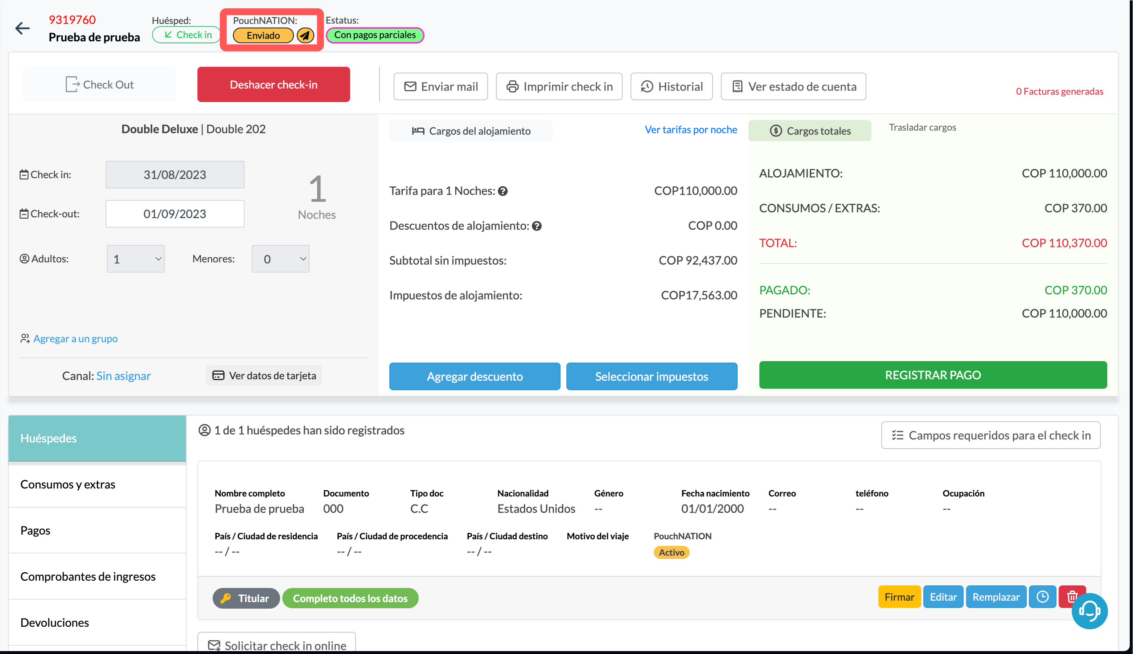Click the help icon next to Tarifa para 1 Noches
This screenshot has width=1133, height=654.
coord(503,191)
